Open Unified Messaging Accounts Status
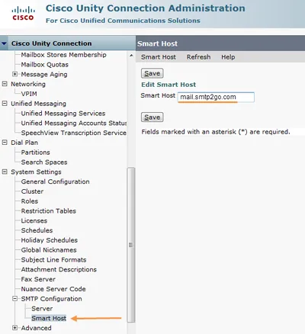 click(x=74, y=123)
